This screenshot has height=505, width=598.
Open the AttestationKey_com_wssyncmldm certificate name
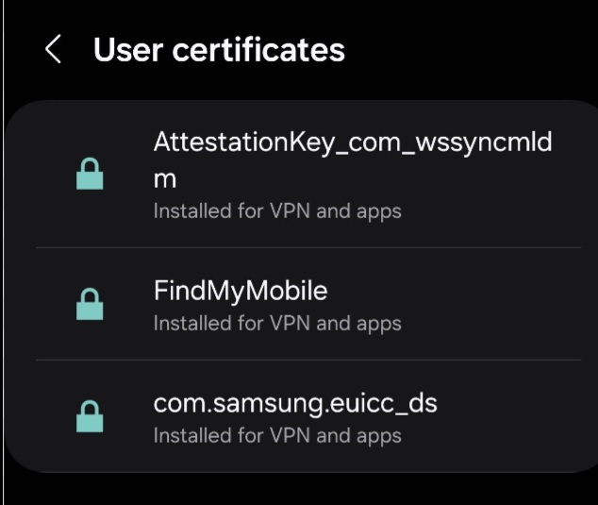[x=353, y=160]
